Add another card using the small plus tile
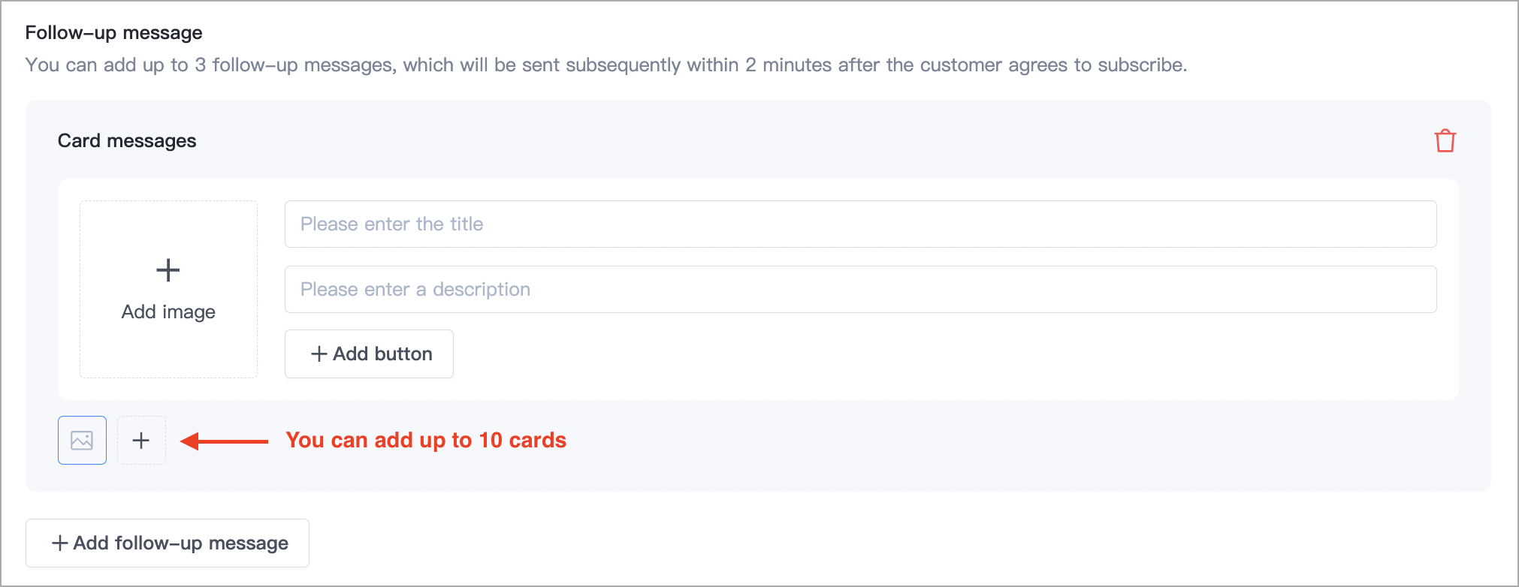The width and height of the screenshot is (1519, 587). 141,441
